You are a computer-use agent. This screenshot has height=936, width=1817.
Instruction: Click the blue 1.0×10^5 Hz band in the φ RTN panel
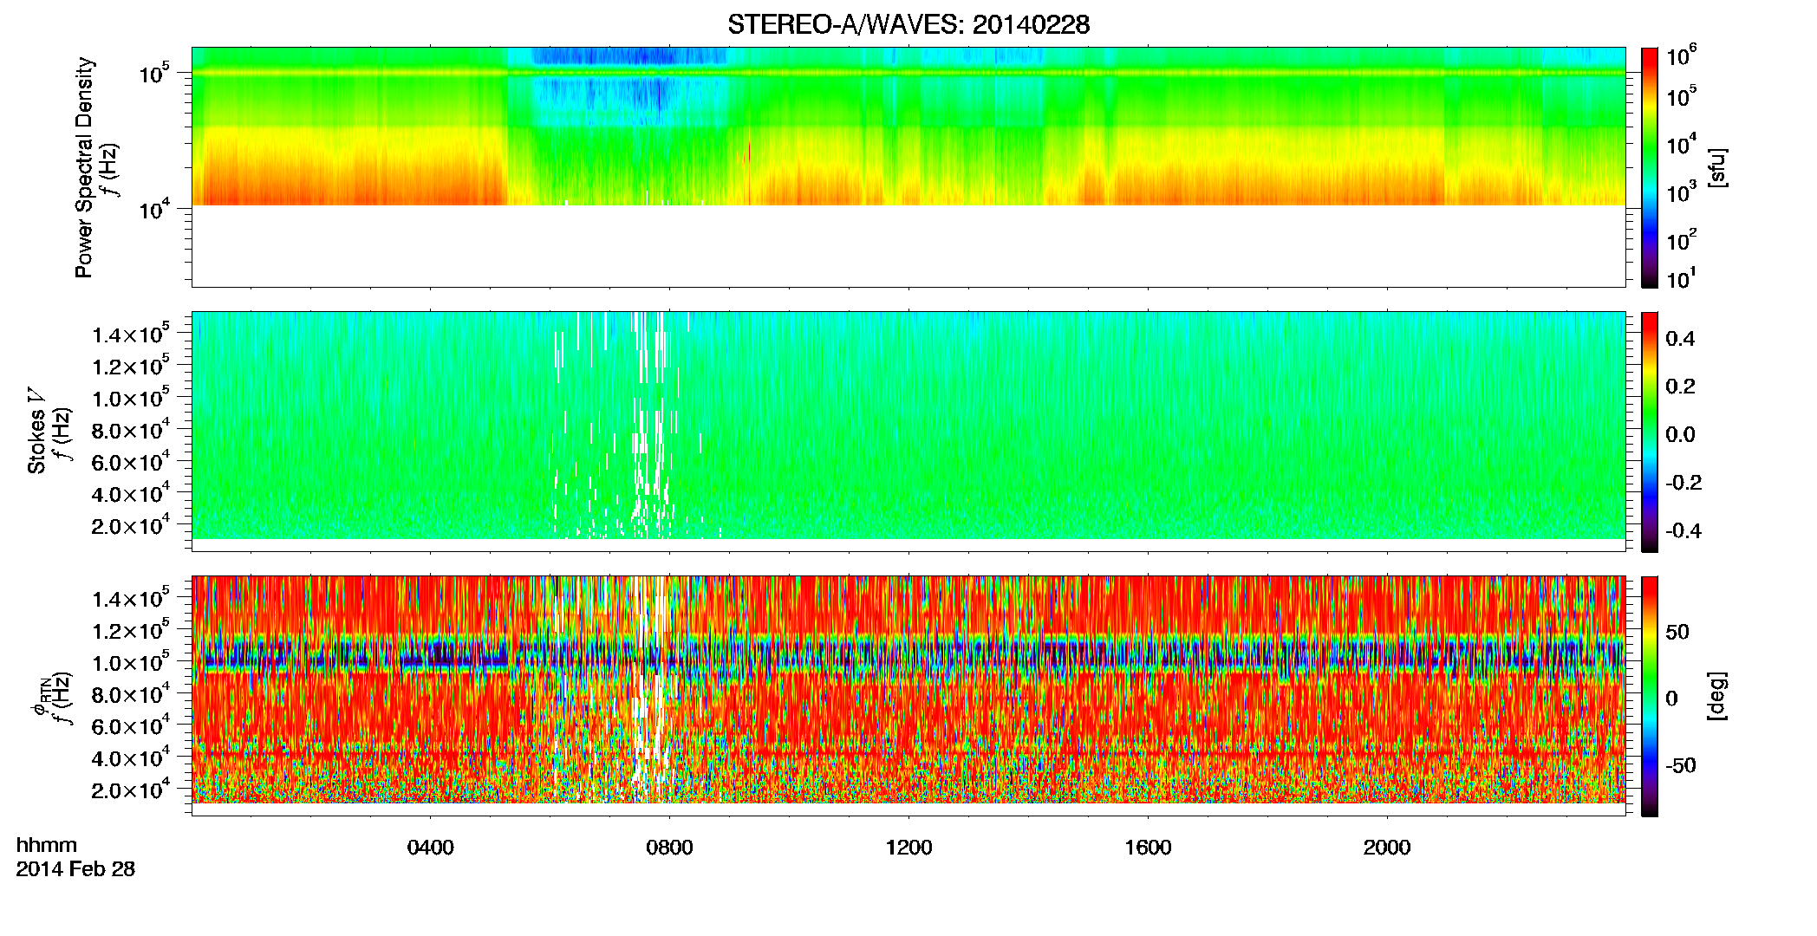point(908,654)
